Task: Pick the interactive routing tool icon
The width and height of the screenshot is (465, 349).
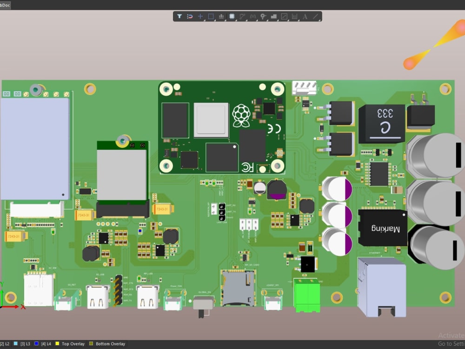Action: click(242, 16)
